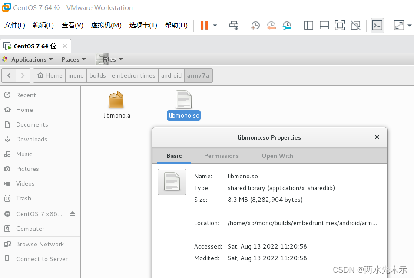Take a snapshot of the VM
This screenshot has height=278, width=414.
255,25
